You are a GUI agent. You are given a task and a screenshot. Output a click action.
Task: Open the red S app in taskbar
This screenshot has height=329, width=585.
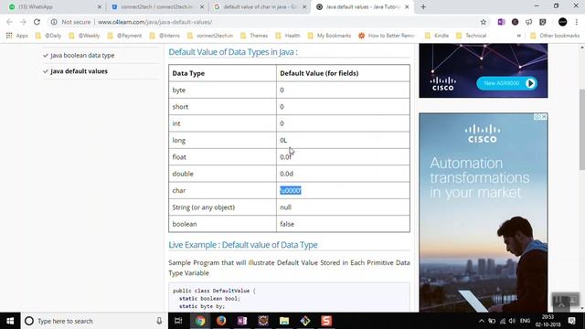[x=326, y=321]
